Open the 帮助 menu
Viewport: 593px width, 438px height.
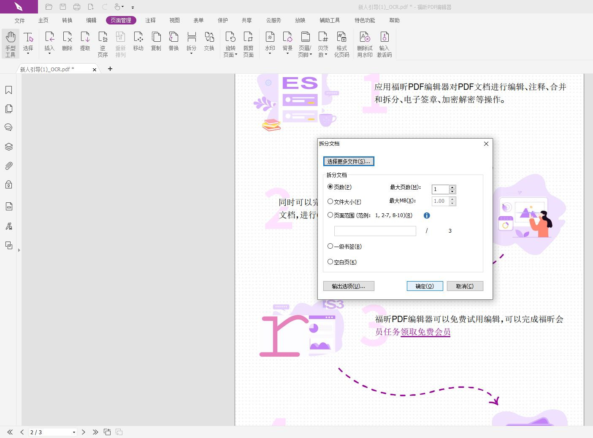coord(394,20)
